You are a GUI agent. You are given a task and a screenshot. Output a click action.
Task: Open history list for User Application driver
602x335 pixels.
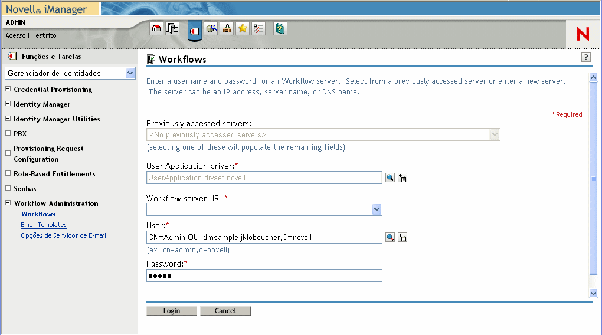coord(403,178)
